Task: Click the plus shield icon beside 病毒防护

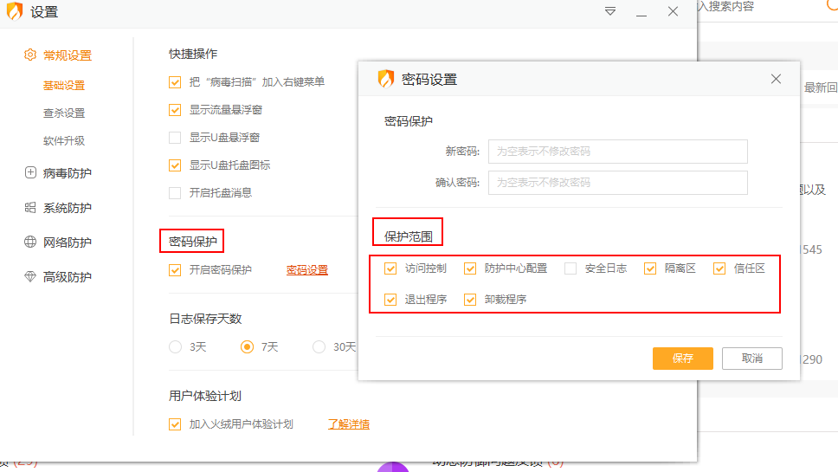Action: click(30, 172)
